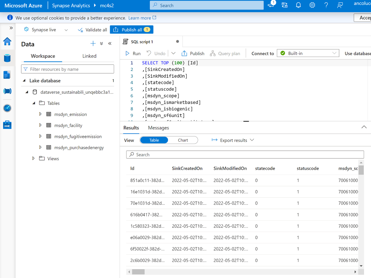The width and height of the screenshot is (371, 278).
Task: Expand the msdyn_emission table node
Action: tap(40, 114)
